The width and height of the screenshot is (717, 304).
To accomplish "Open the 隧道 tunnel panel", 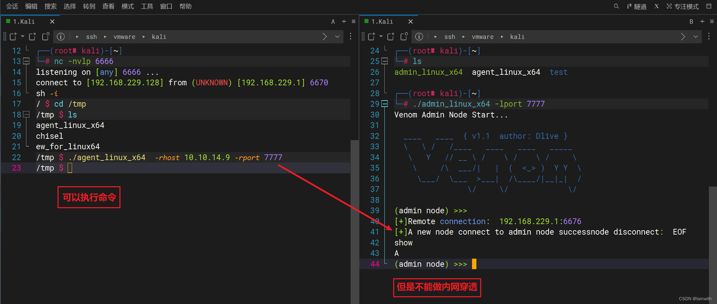I will 636,6.
